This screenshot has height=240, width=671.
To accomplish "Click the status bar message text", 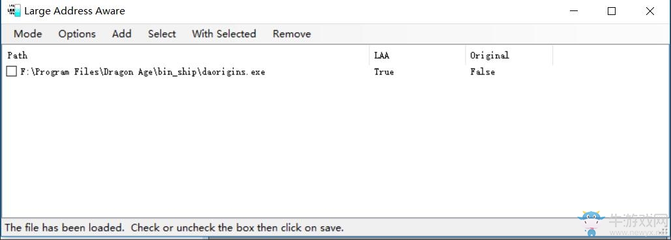I will (x=174, y=228).
